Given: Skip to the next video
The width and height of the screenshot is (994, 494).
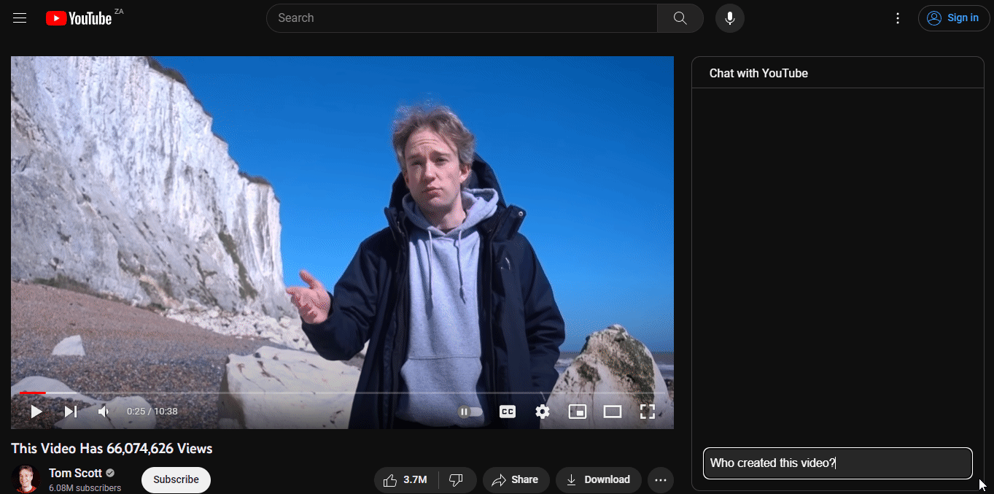Looking at the screenshot, I should click(x=70, y=411).
